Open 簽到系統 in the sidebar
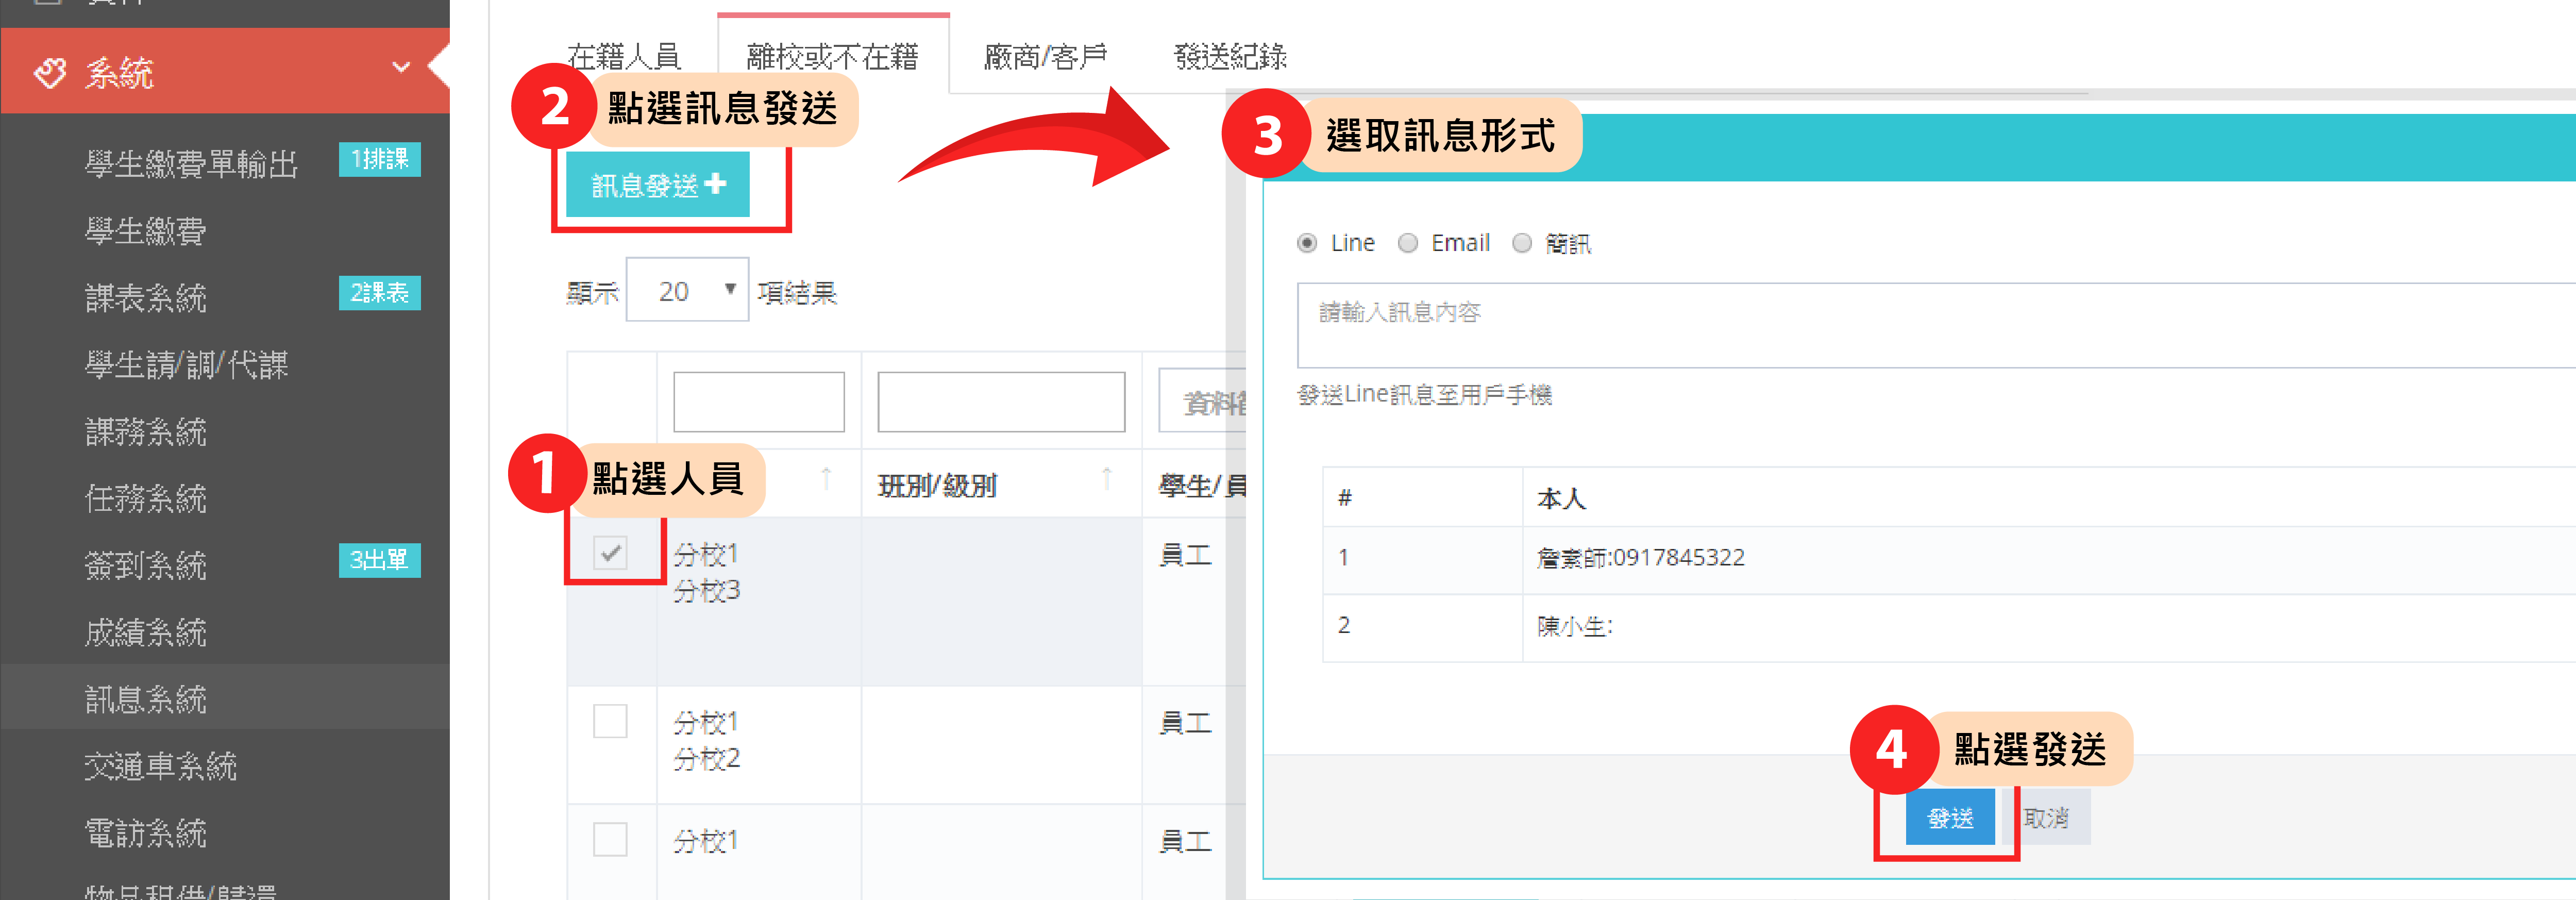2576x900 pixels. (146, 566)
